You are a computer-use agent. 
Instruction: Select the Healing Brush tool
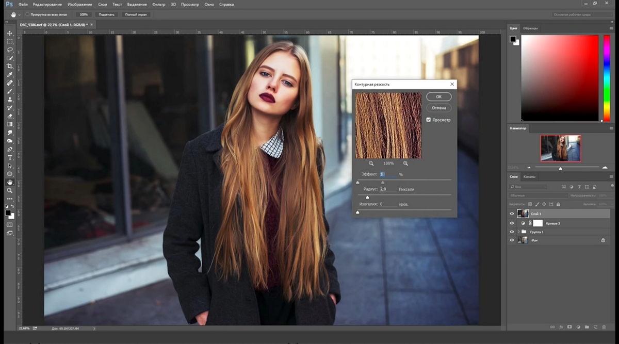(x=9, y=83)
